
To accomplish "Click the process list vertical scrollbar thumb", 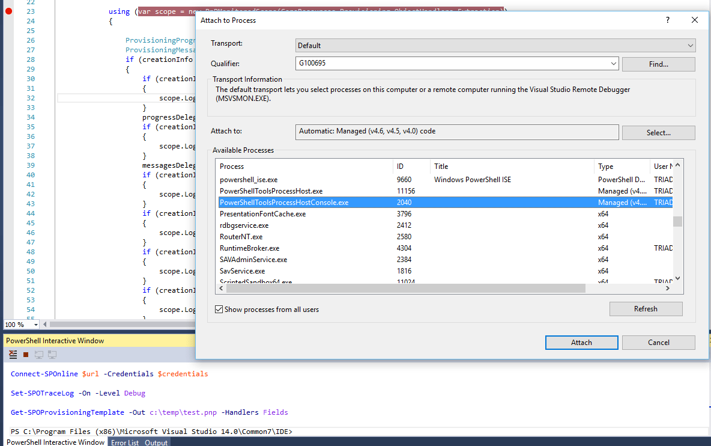I will tap(677, 221).
